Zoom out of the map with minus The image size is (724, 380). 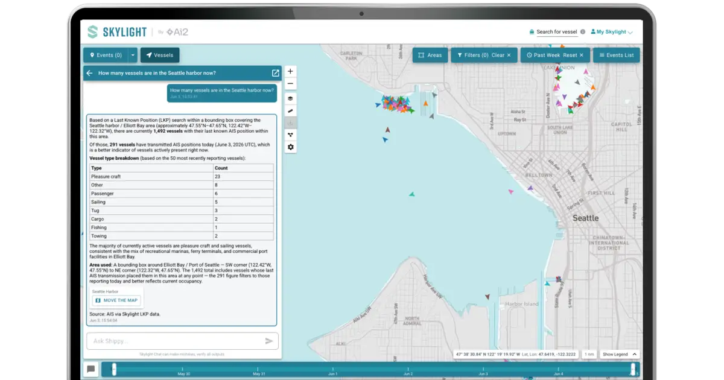[x=290, y=84]
